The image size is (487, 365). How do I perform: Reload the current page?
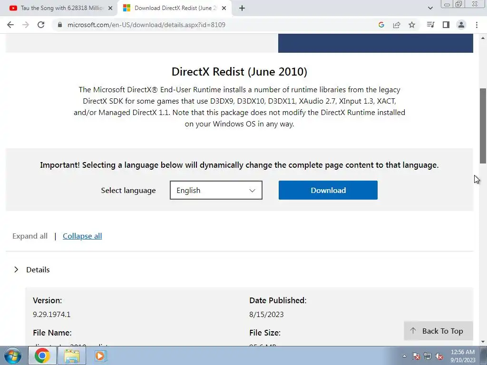pyautogui.click(x=41, y=25)
